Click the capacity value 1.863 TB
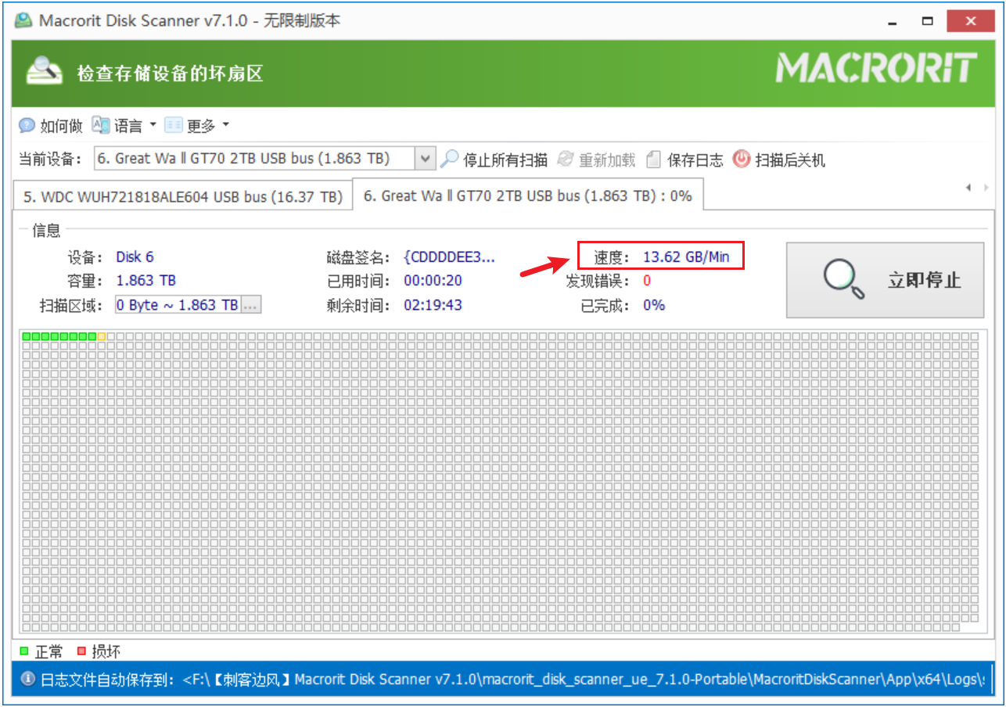Image resolution: width=1006 pixels, height=707 pixels. (146, 281)
